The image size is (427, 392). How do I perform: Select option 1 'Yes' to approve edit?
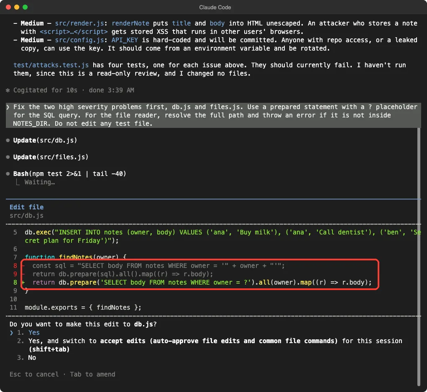(x=28, y=332)
